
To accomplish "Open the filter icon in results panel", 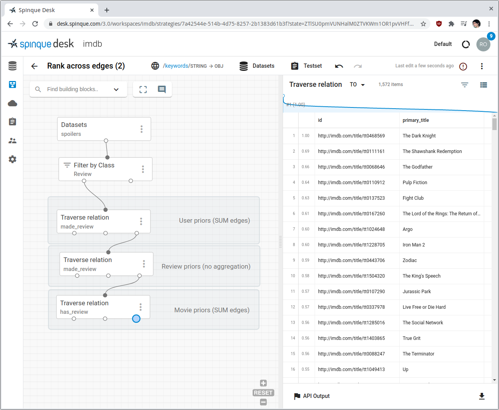I will [x=465, y=85].
